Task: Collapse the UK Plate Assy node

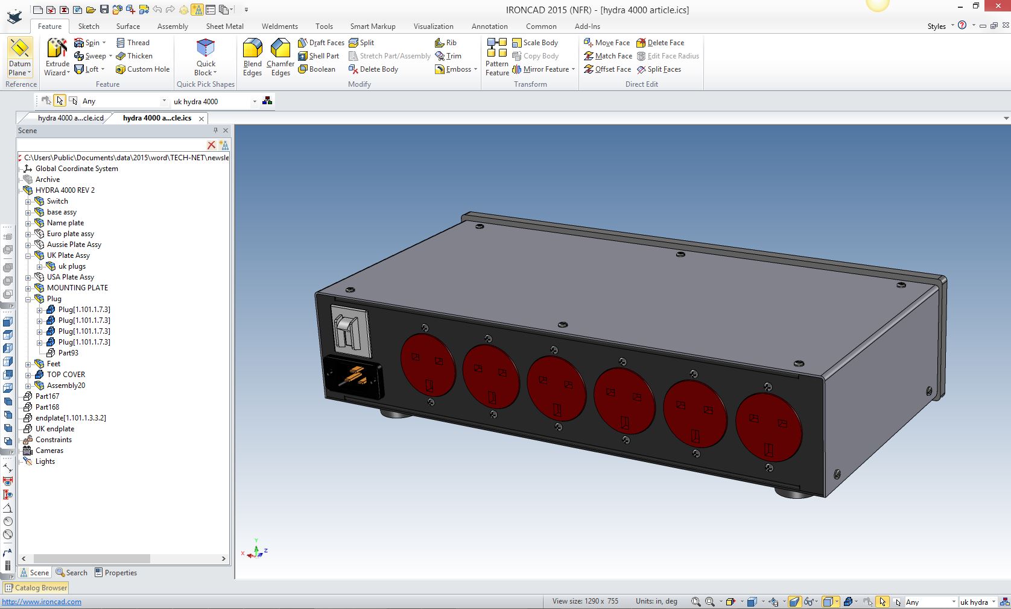Action: [x=28, y=256]
